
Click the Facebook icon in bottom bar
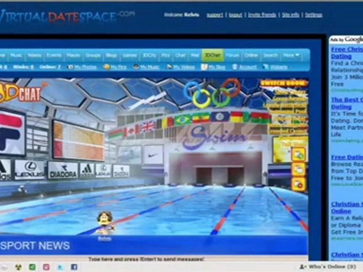74,267
